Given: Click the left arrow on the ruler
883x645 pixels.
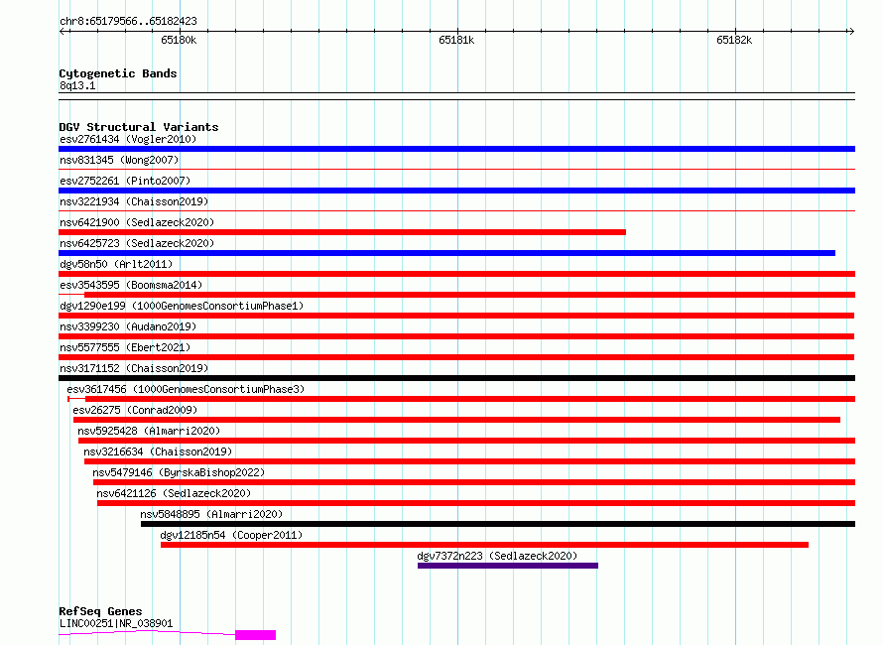Looking at the screenshot, I should 63,31.
